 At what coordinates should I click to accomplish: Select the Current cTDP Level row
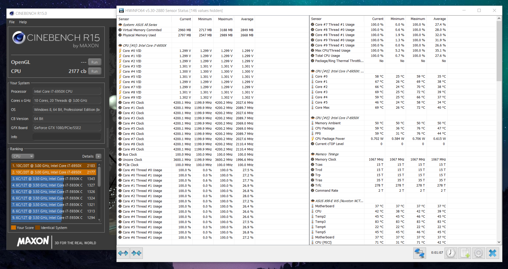378,144
